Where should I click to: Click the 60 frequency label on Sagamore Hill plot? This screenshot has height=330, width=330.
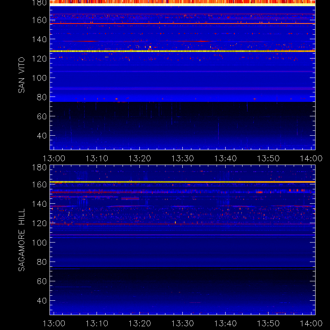click(x=42, y=281)
